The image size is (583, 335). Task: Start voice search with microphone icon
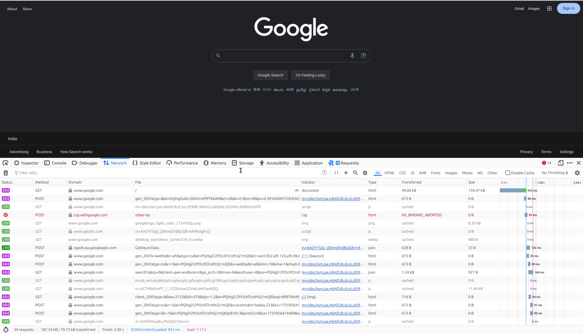352,55
